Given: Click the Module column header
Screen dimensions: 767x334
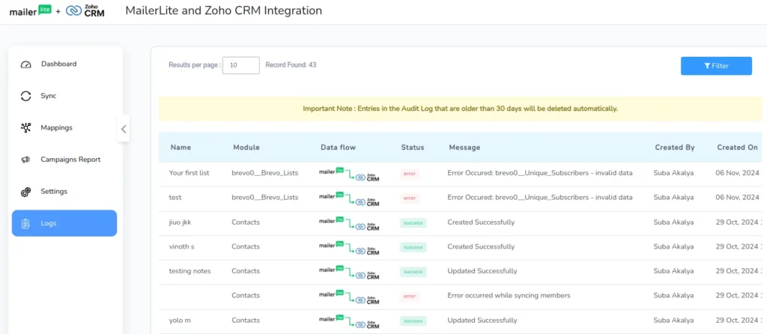Looking at the screenshot, I should point(246,148).
